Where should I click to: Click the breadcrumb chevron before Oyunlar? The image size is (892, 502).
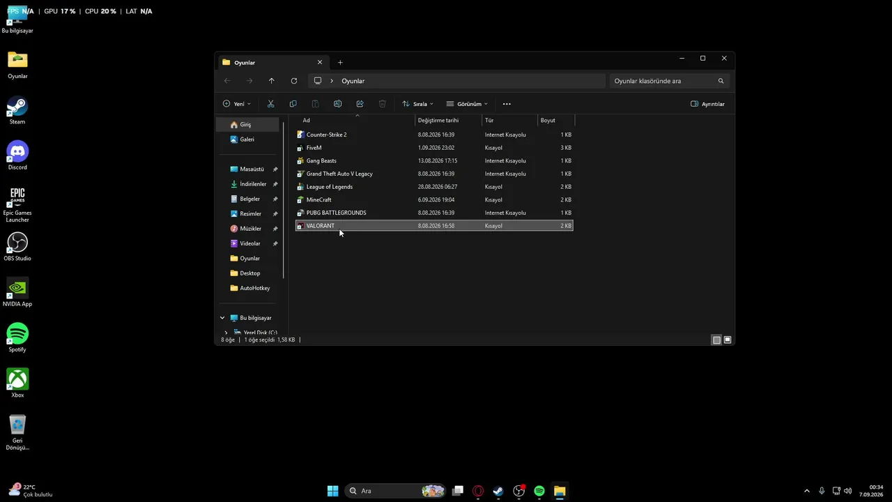pyautogui.click(x=332, y=81)
